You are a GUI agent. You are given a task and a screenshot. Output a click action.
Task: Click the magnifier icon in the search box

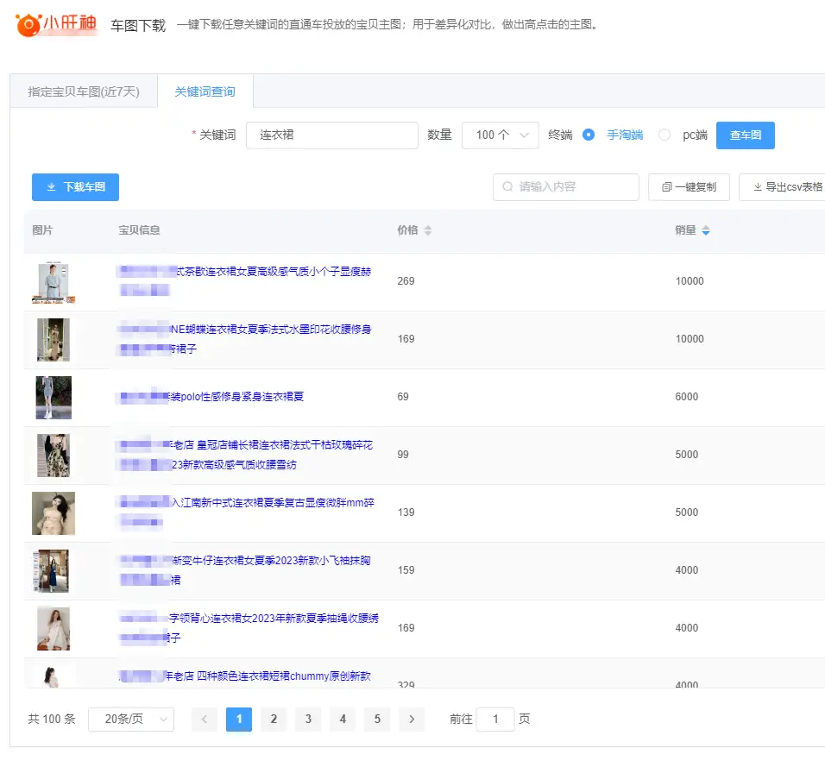click(507, 187)
